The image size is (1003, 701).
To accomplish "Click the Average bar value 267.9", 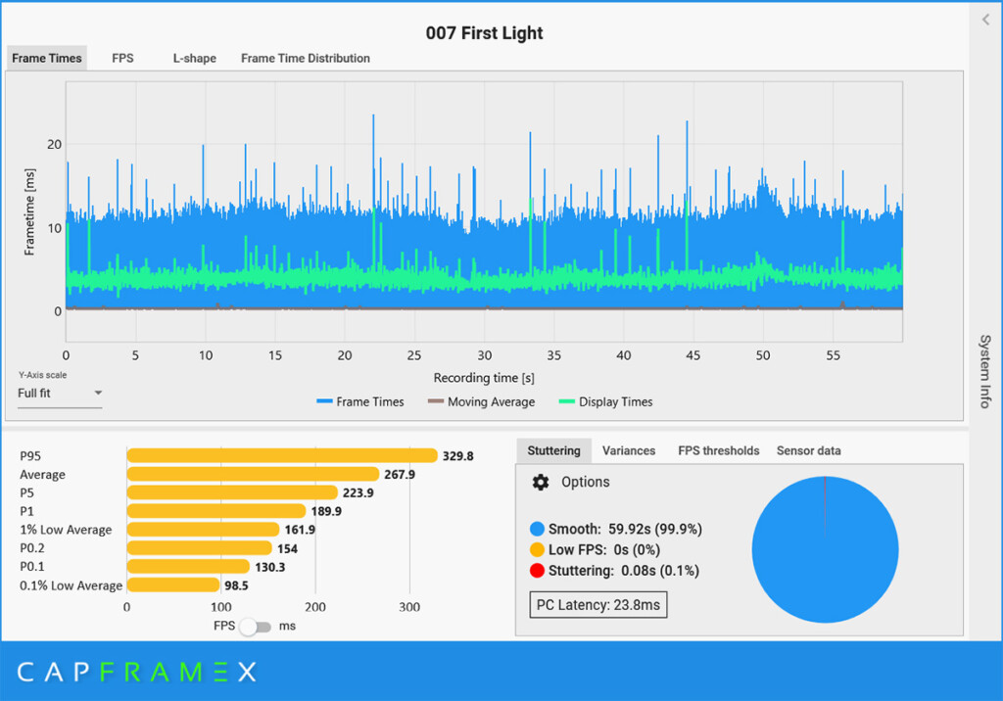I will click(x=400, y=475).
